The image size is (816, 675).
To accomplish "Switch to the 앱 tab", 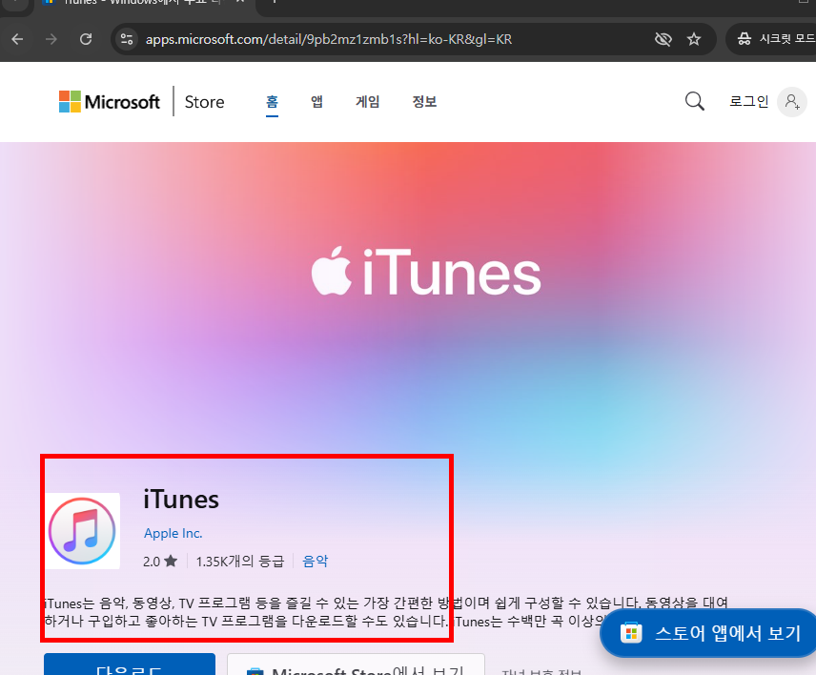I will (x=316, y=101).
